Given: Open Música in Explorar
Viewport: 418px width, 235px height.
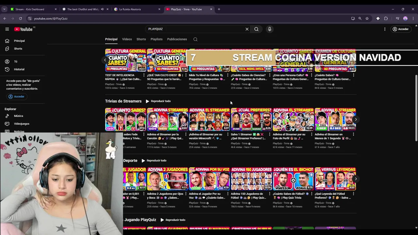Looking at the screenshot, I should [x=18, y=116].
